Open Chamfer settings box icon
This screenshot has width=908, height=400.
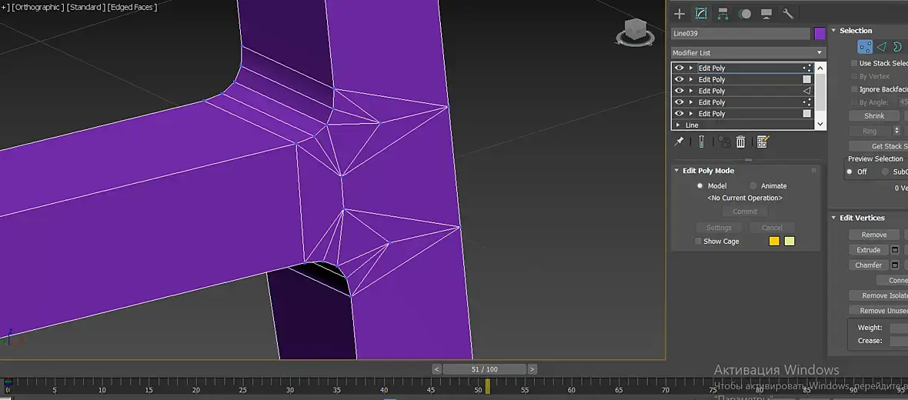coord(895,265)
